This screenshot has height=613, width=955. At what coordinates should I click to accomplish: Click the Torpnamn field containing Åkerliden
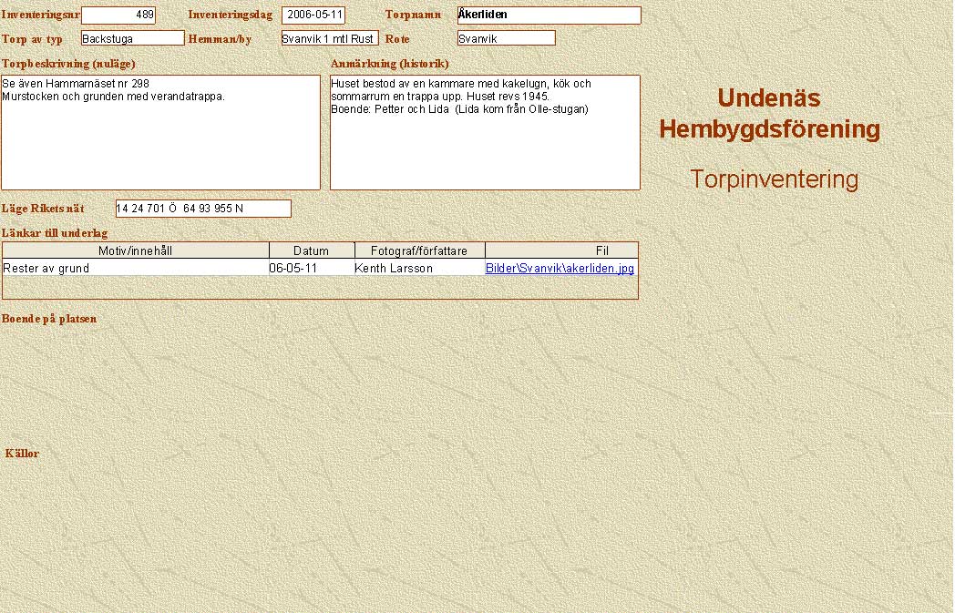(549, 15)
